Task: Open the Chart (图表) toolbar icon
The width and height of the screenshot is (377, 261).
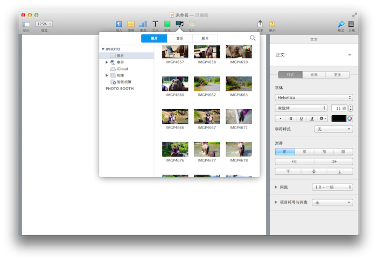Action: (x=143, y=24)
